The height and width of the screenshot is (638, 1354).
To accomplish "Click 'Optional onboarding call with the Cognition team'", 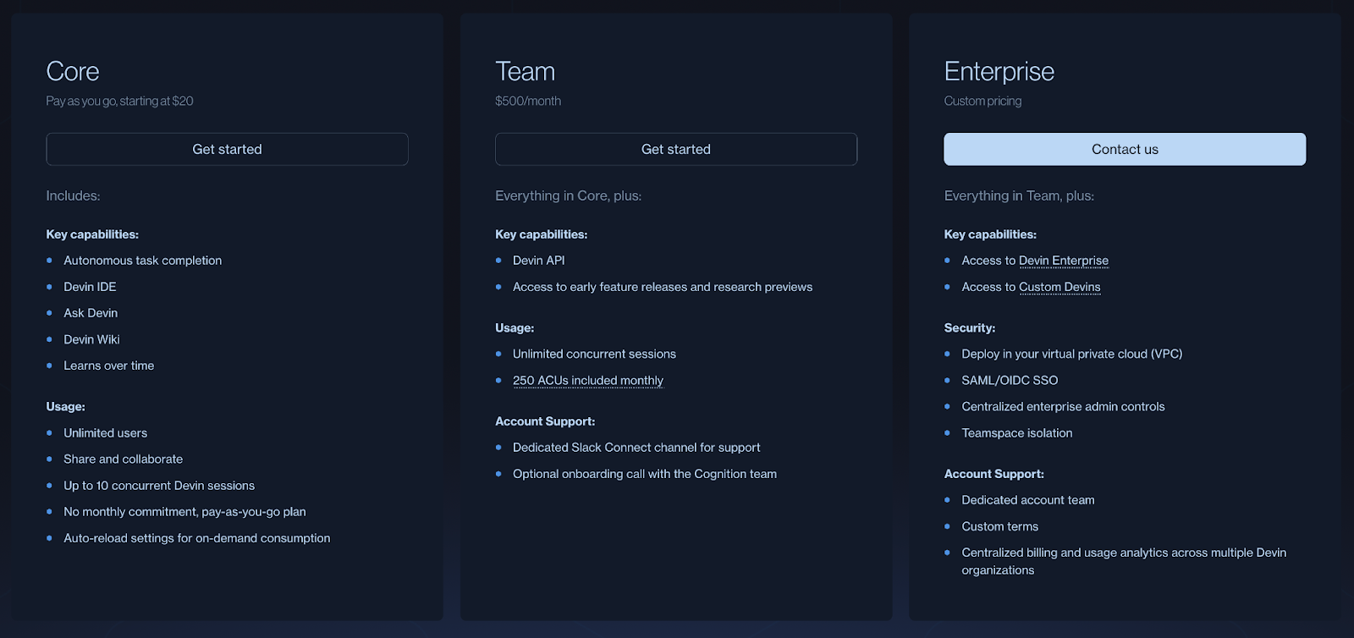I will 645,474.
